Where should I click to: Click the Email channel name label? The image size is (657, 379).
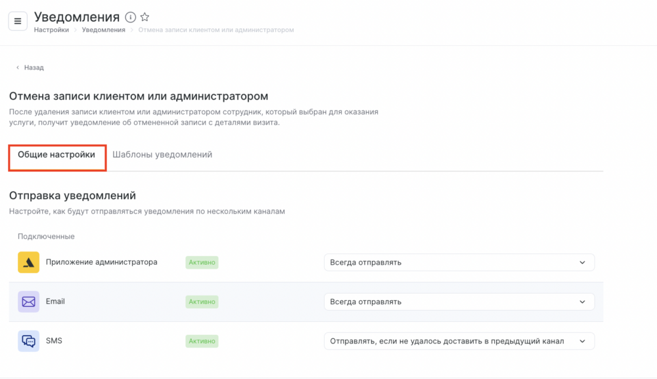coord(55,301)
